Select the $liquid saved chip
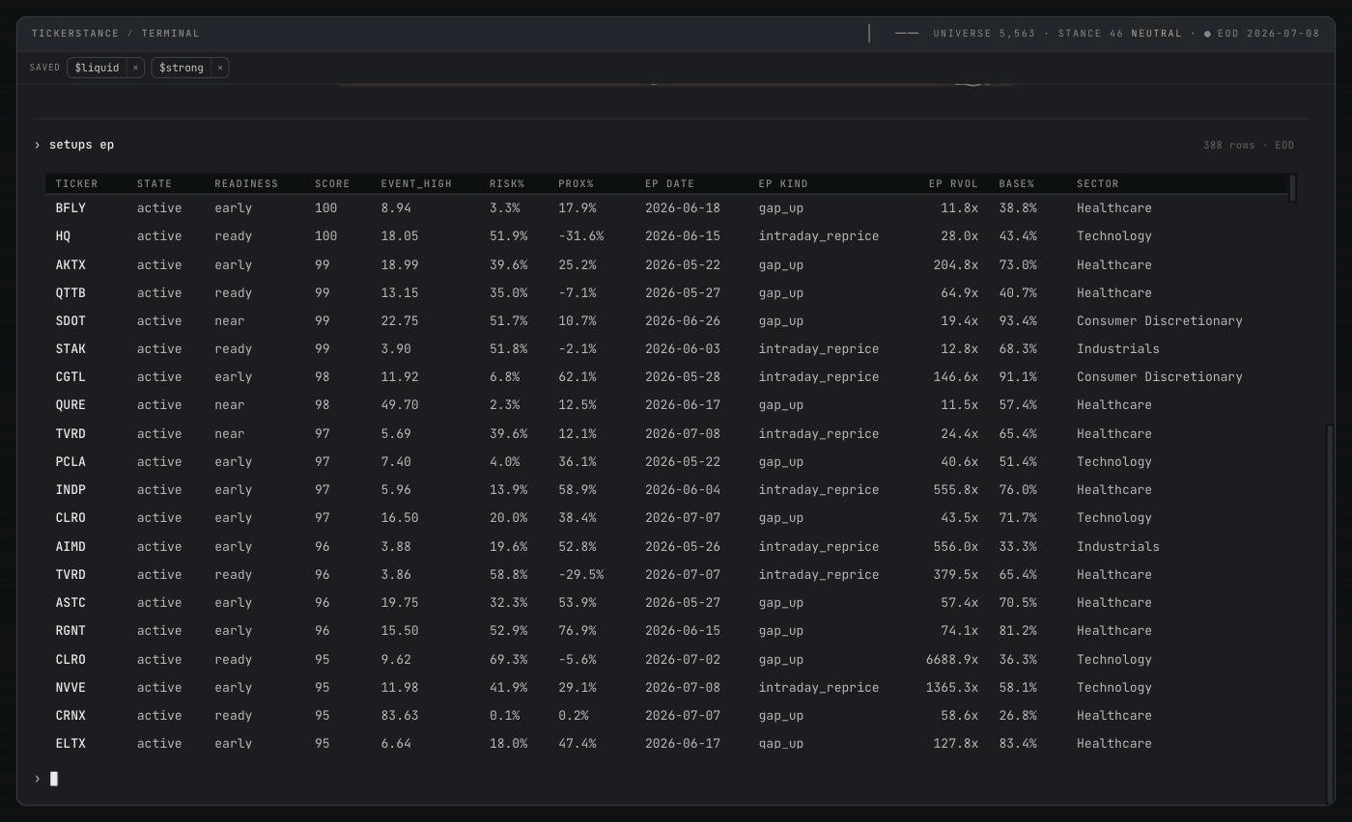Viewport: 1352px width, 822px height. point(97,68)
